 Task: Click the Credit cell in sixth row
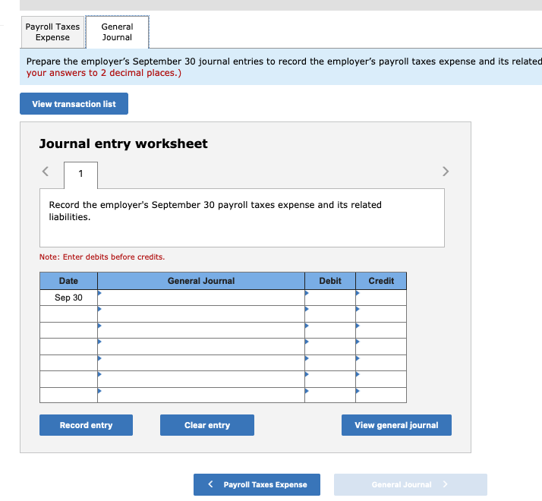pos(381,379)
